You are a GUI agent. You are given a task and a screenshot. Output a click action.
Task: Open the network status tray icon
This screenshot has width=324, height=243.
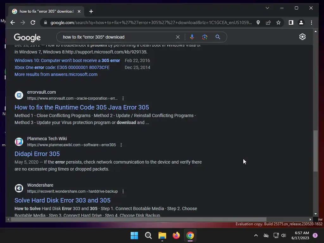coord(276,235)
